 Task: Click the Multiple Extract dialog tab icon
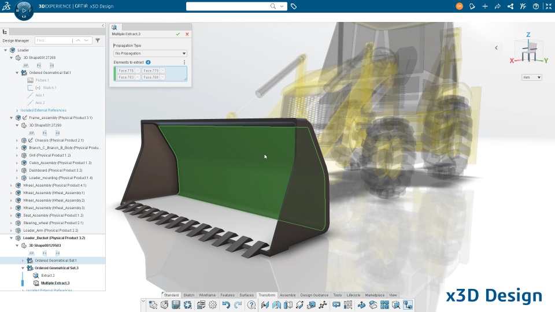(114, 27)
